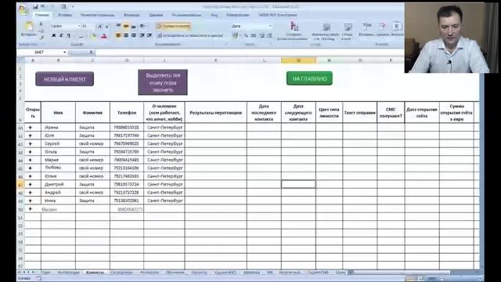This screenshot has width=501, height=282.
Task: Click the text orientation icon
Action: 142,26
